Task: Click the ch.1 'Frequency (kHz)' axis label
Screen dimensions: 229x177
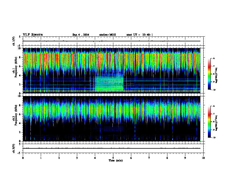Action: (16, 67)
